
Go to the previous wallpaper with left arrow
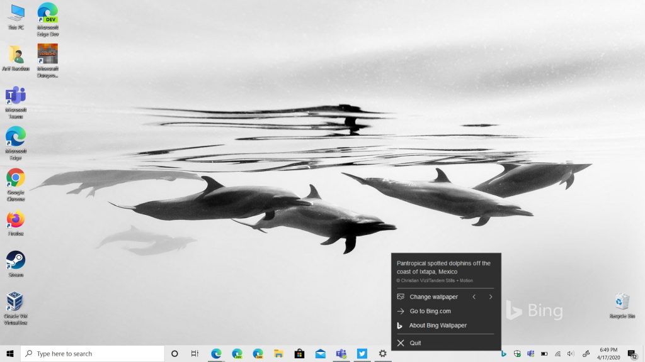pos(474,297)
